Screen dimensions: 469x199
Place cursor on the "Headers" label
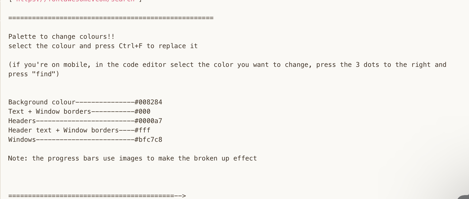22,121
